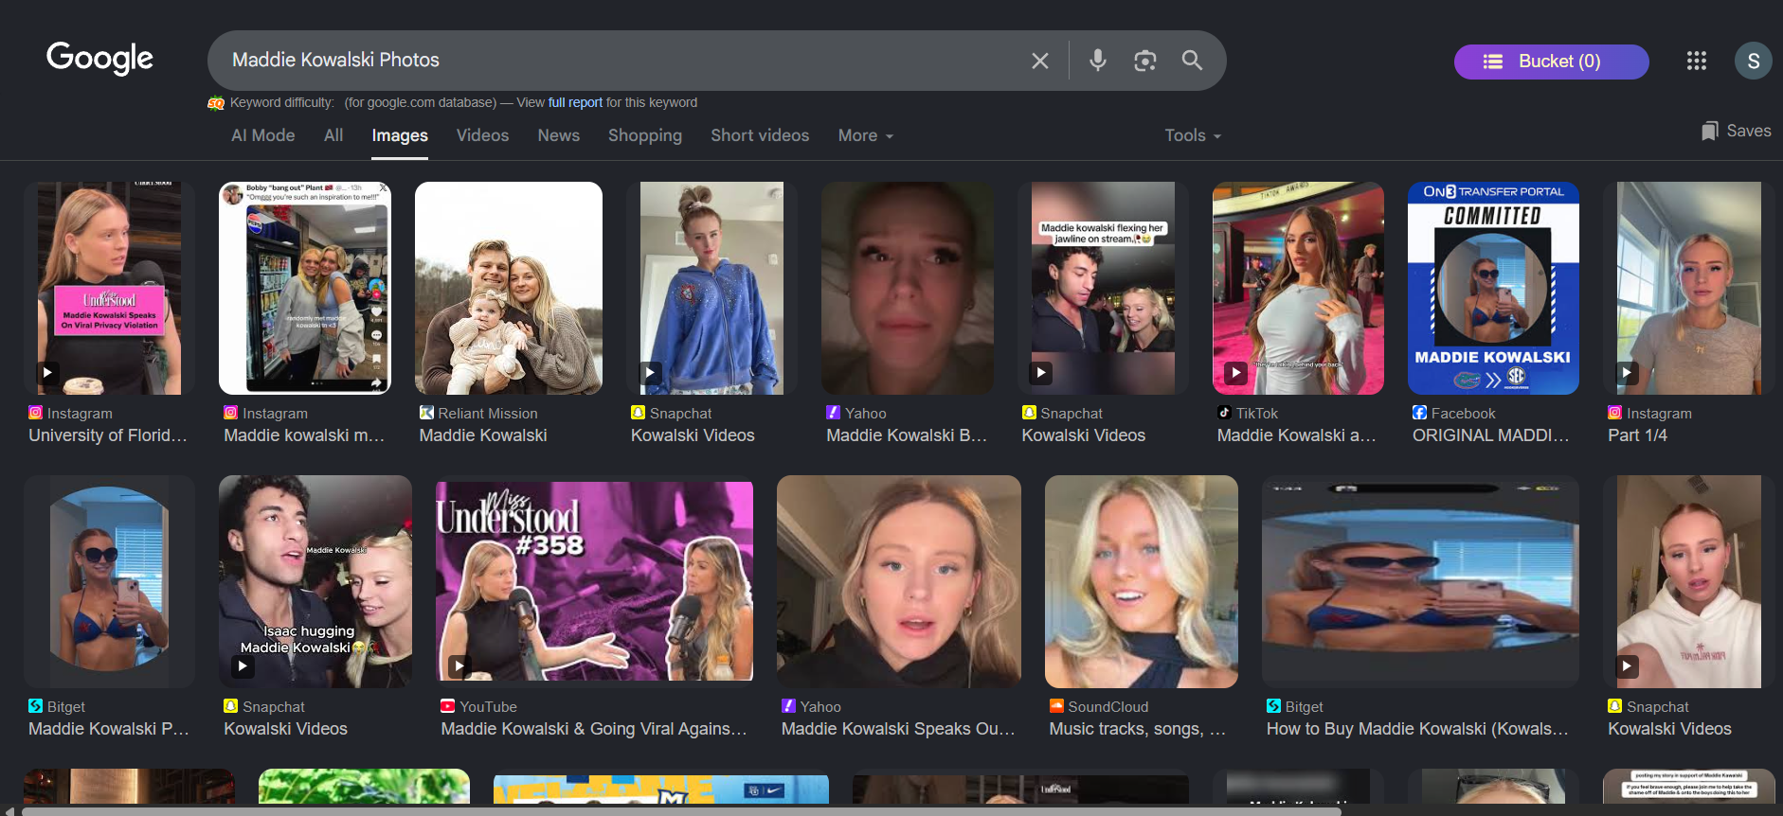Click the Instagram icon above Part 1/4
This screenshot has width=1783, height=816.
point(1614,413)
